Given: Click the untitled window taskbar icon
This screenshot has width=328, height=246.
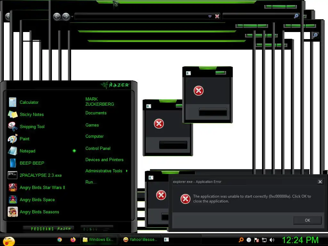Looking at the screenshot, I should [166, 240].
